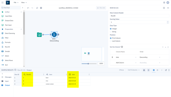Viewport: 171px width, 97px height.
Task: Open the Output results tab
Action: coord(6,85)
